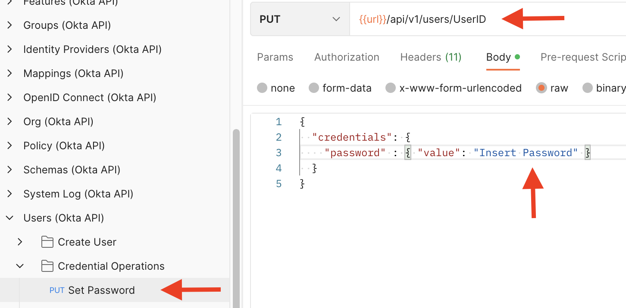
Task: Switch to the Params tab
Action: tap(275, 57)
